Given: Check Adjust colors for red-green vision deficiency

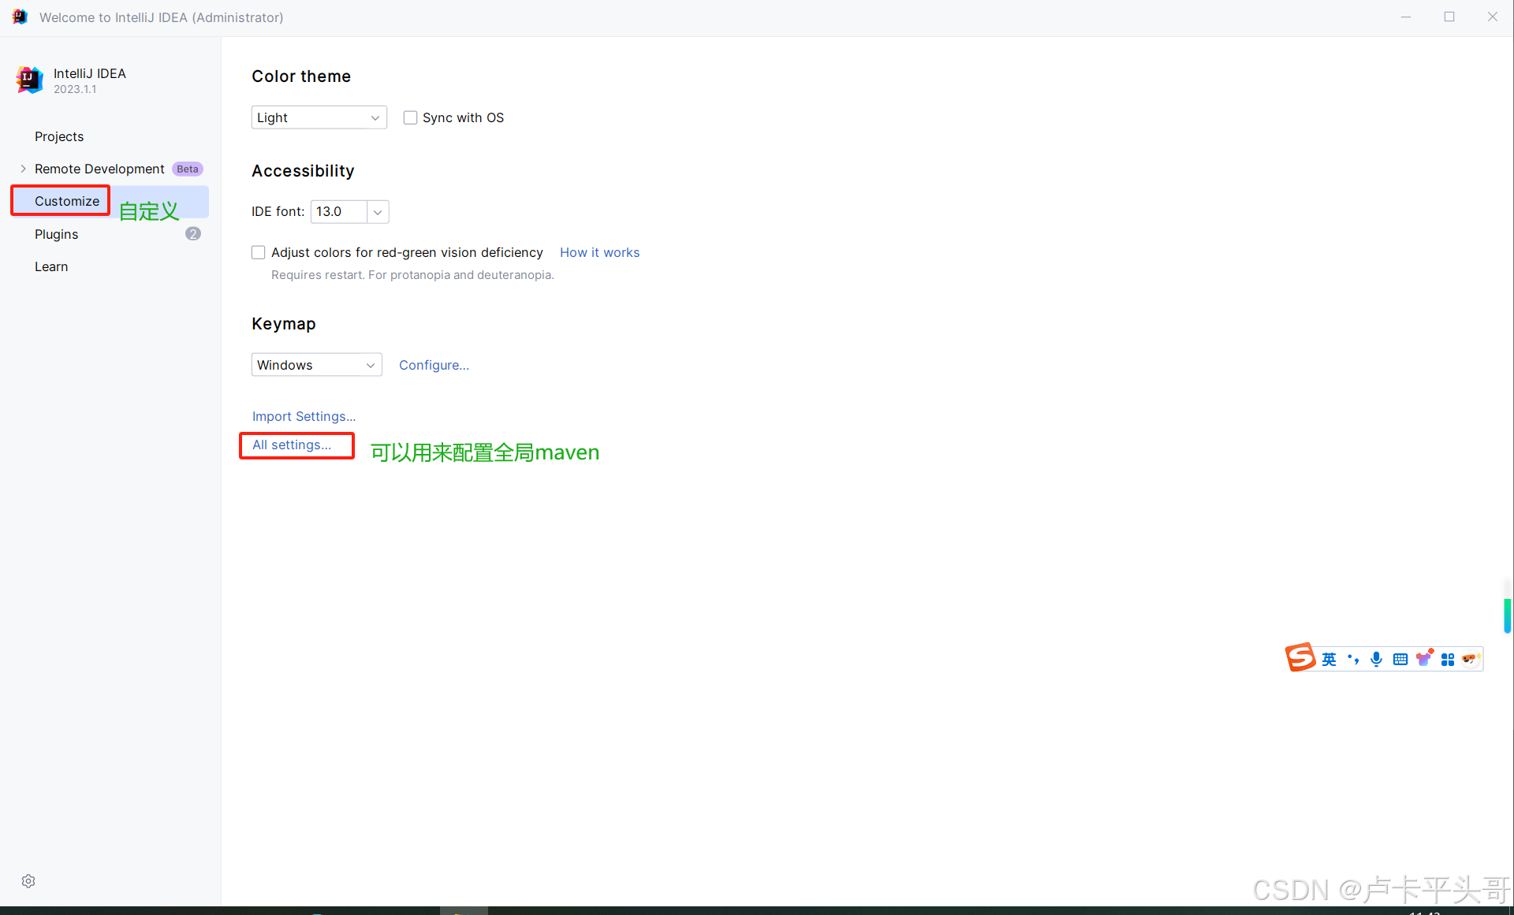Looking at the screenshot, I should [x=258, y=252].
